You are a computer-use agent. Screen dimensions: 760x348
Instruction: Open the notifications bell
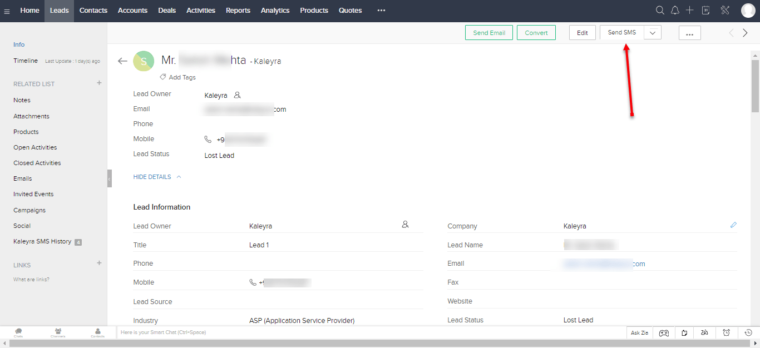pyautogui.click(x=675, y=10)
